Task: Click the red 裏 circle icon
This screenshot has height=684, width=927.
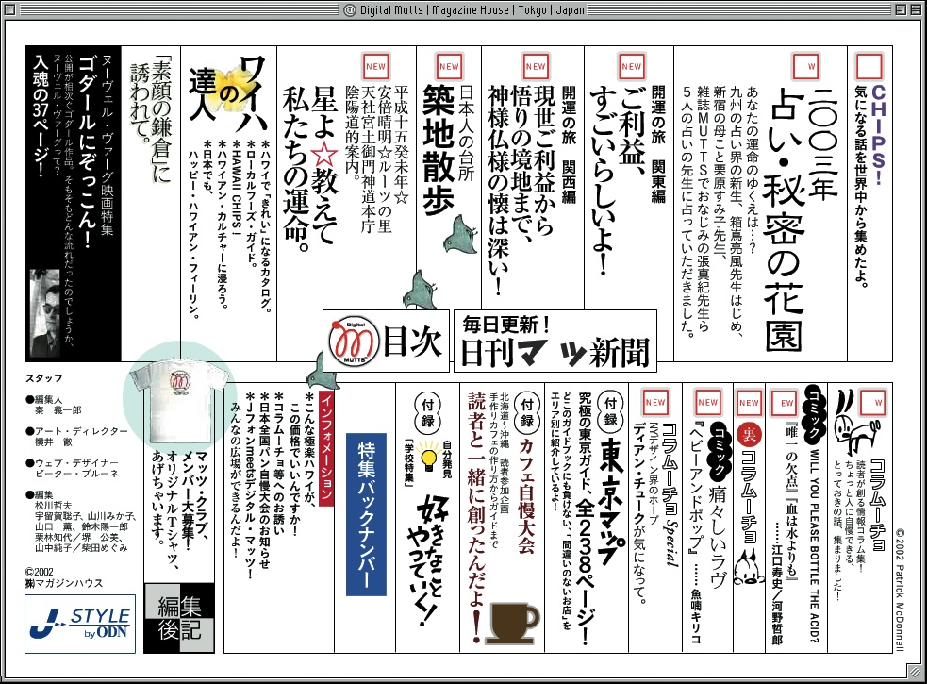Action: pos(749,436)
